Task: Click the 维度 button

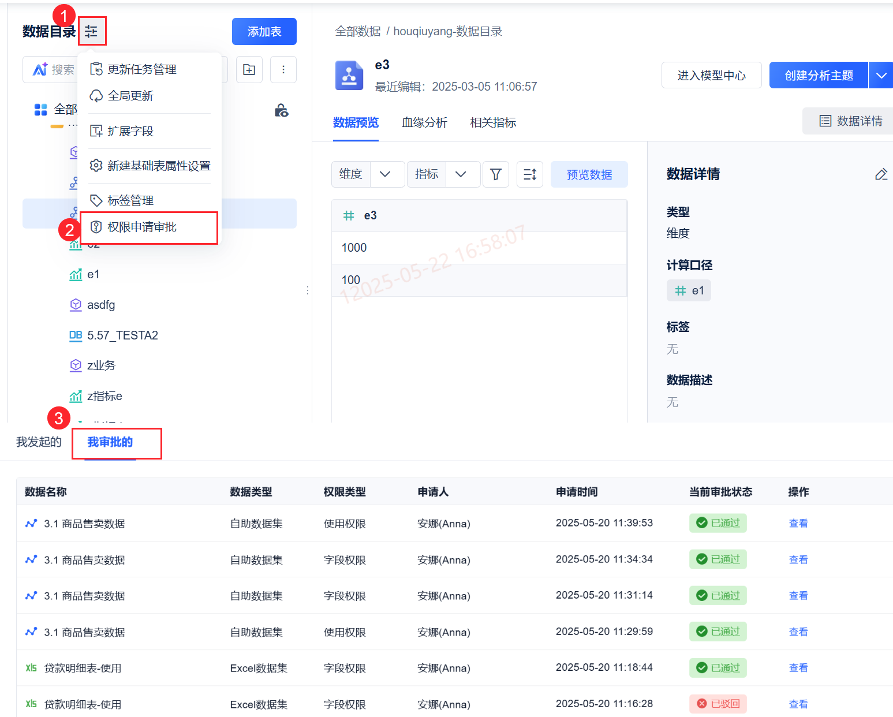Action: click(351, 174)
